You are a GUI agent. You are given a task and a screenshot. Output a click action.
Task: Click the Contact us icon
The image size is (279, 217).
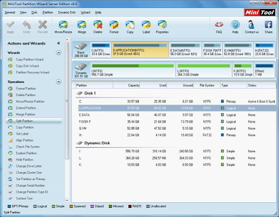(x=252, y=27)
